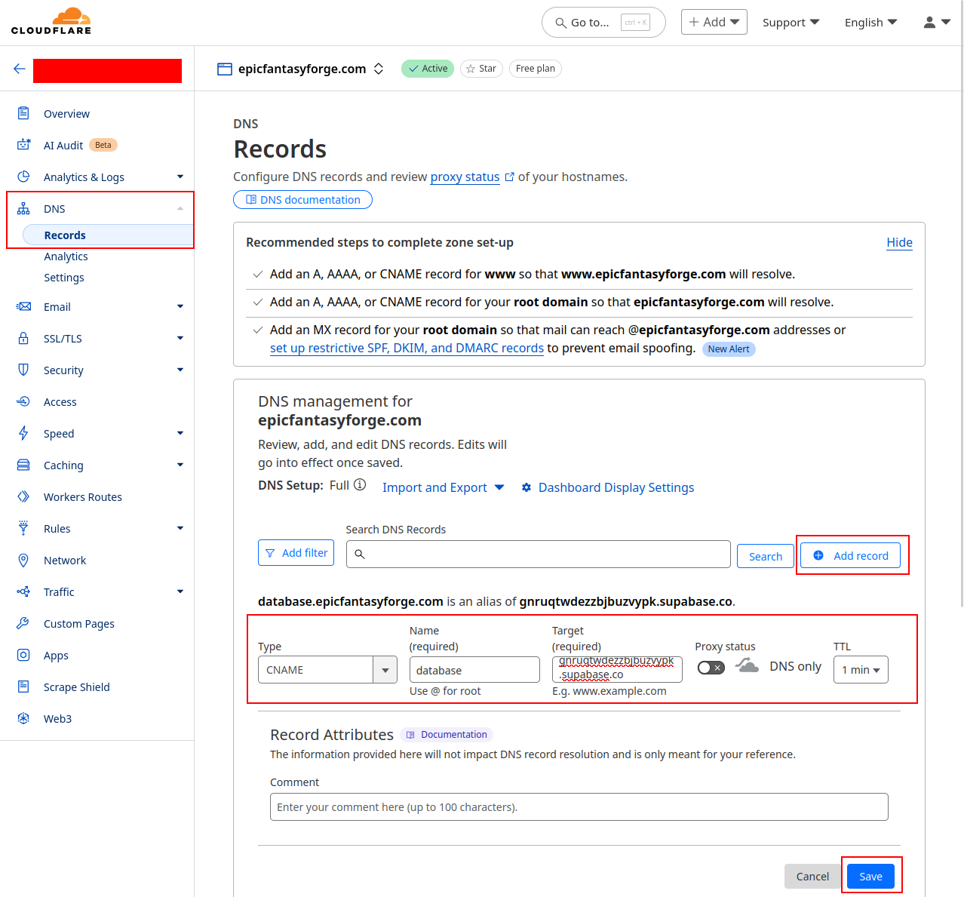
Task: Click the Name field containing database
Action: tap(474, 670)
